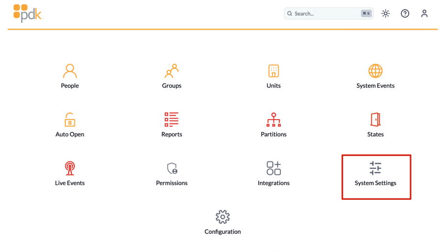
Task: Open the Partitions hierarchy icon
Action: click(x=273, y=120)
